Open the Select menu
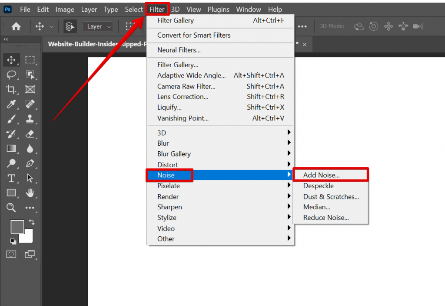Viewport: 445px width, 306px height. tap(133, 9)
